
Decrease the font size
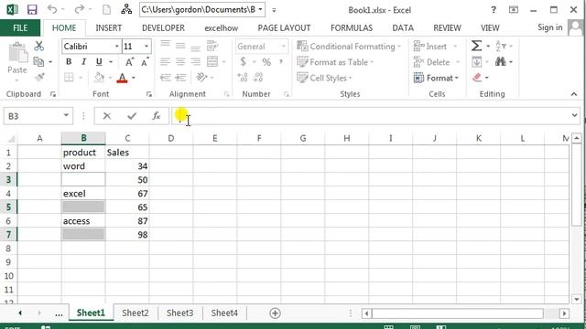pos(145,62)
